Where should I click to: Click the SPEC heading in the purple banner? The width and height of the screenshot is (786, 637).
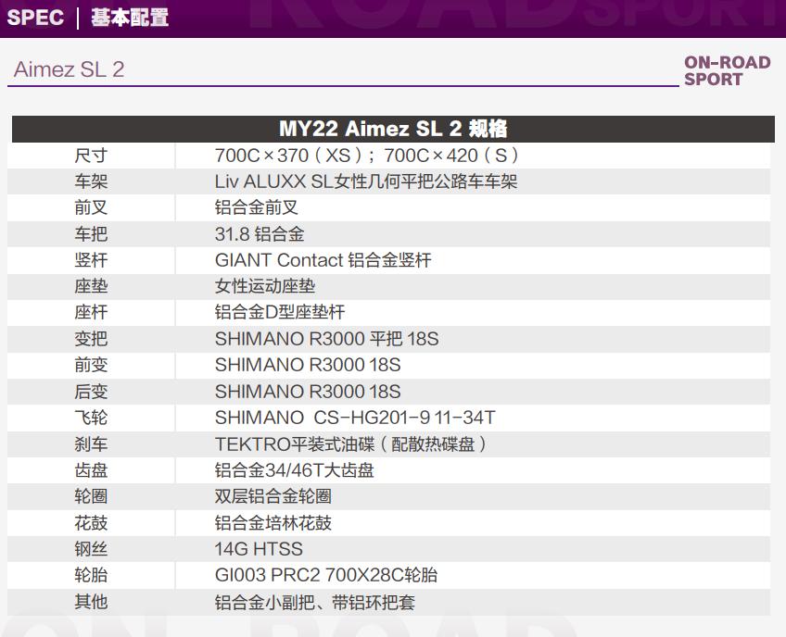pos(35,18)
